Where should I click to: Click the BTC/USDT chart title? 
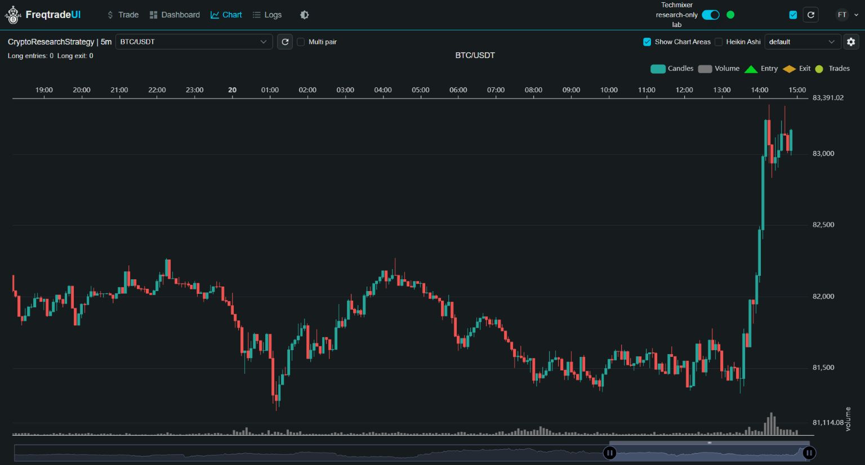click(475, 55)
